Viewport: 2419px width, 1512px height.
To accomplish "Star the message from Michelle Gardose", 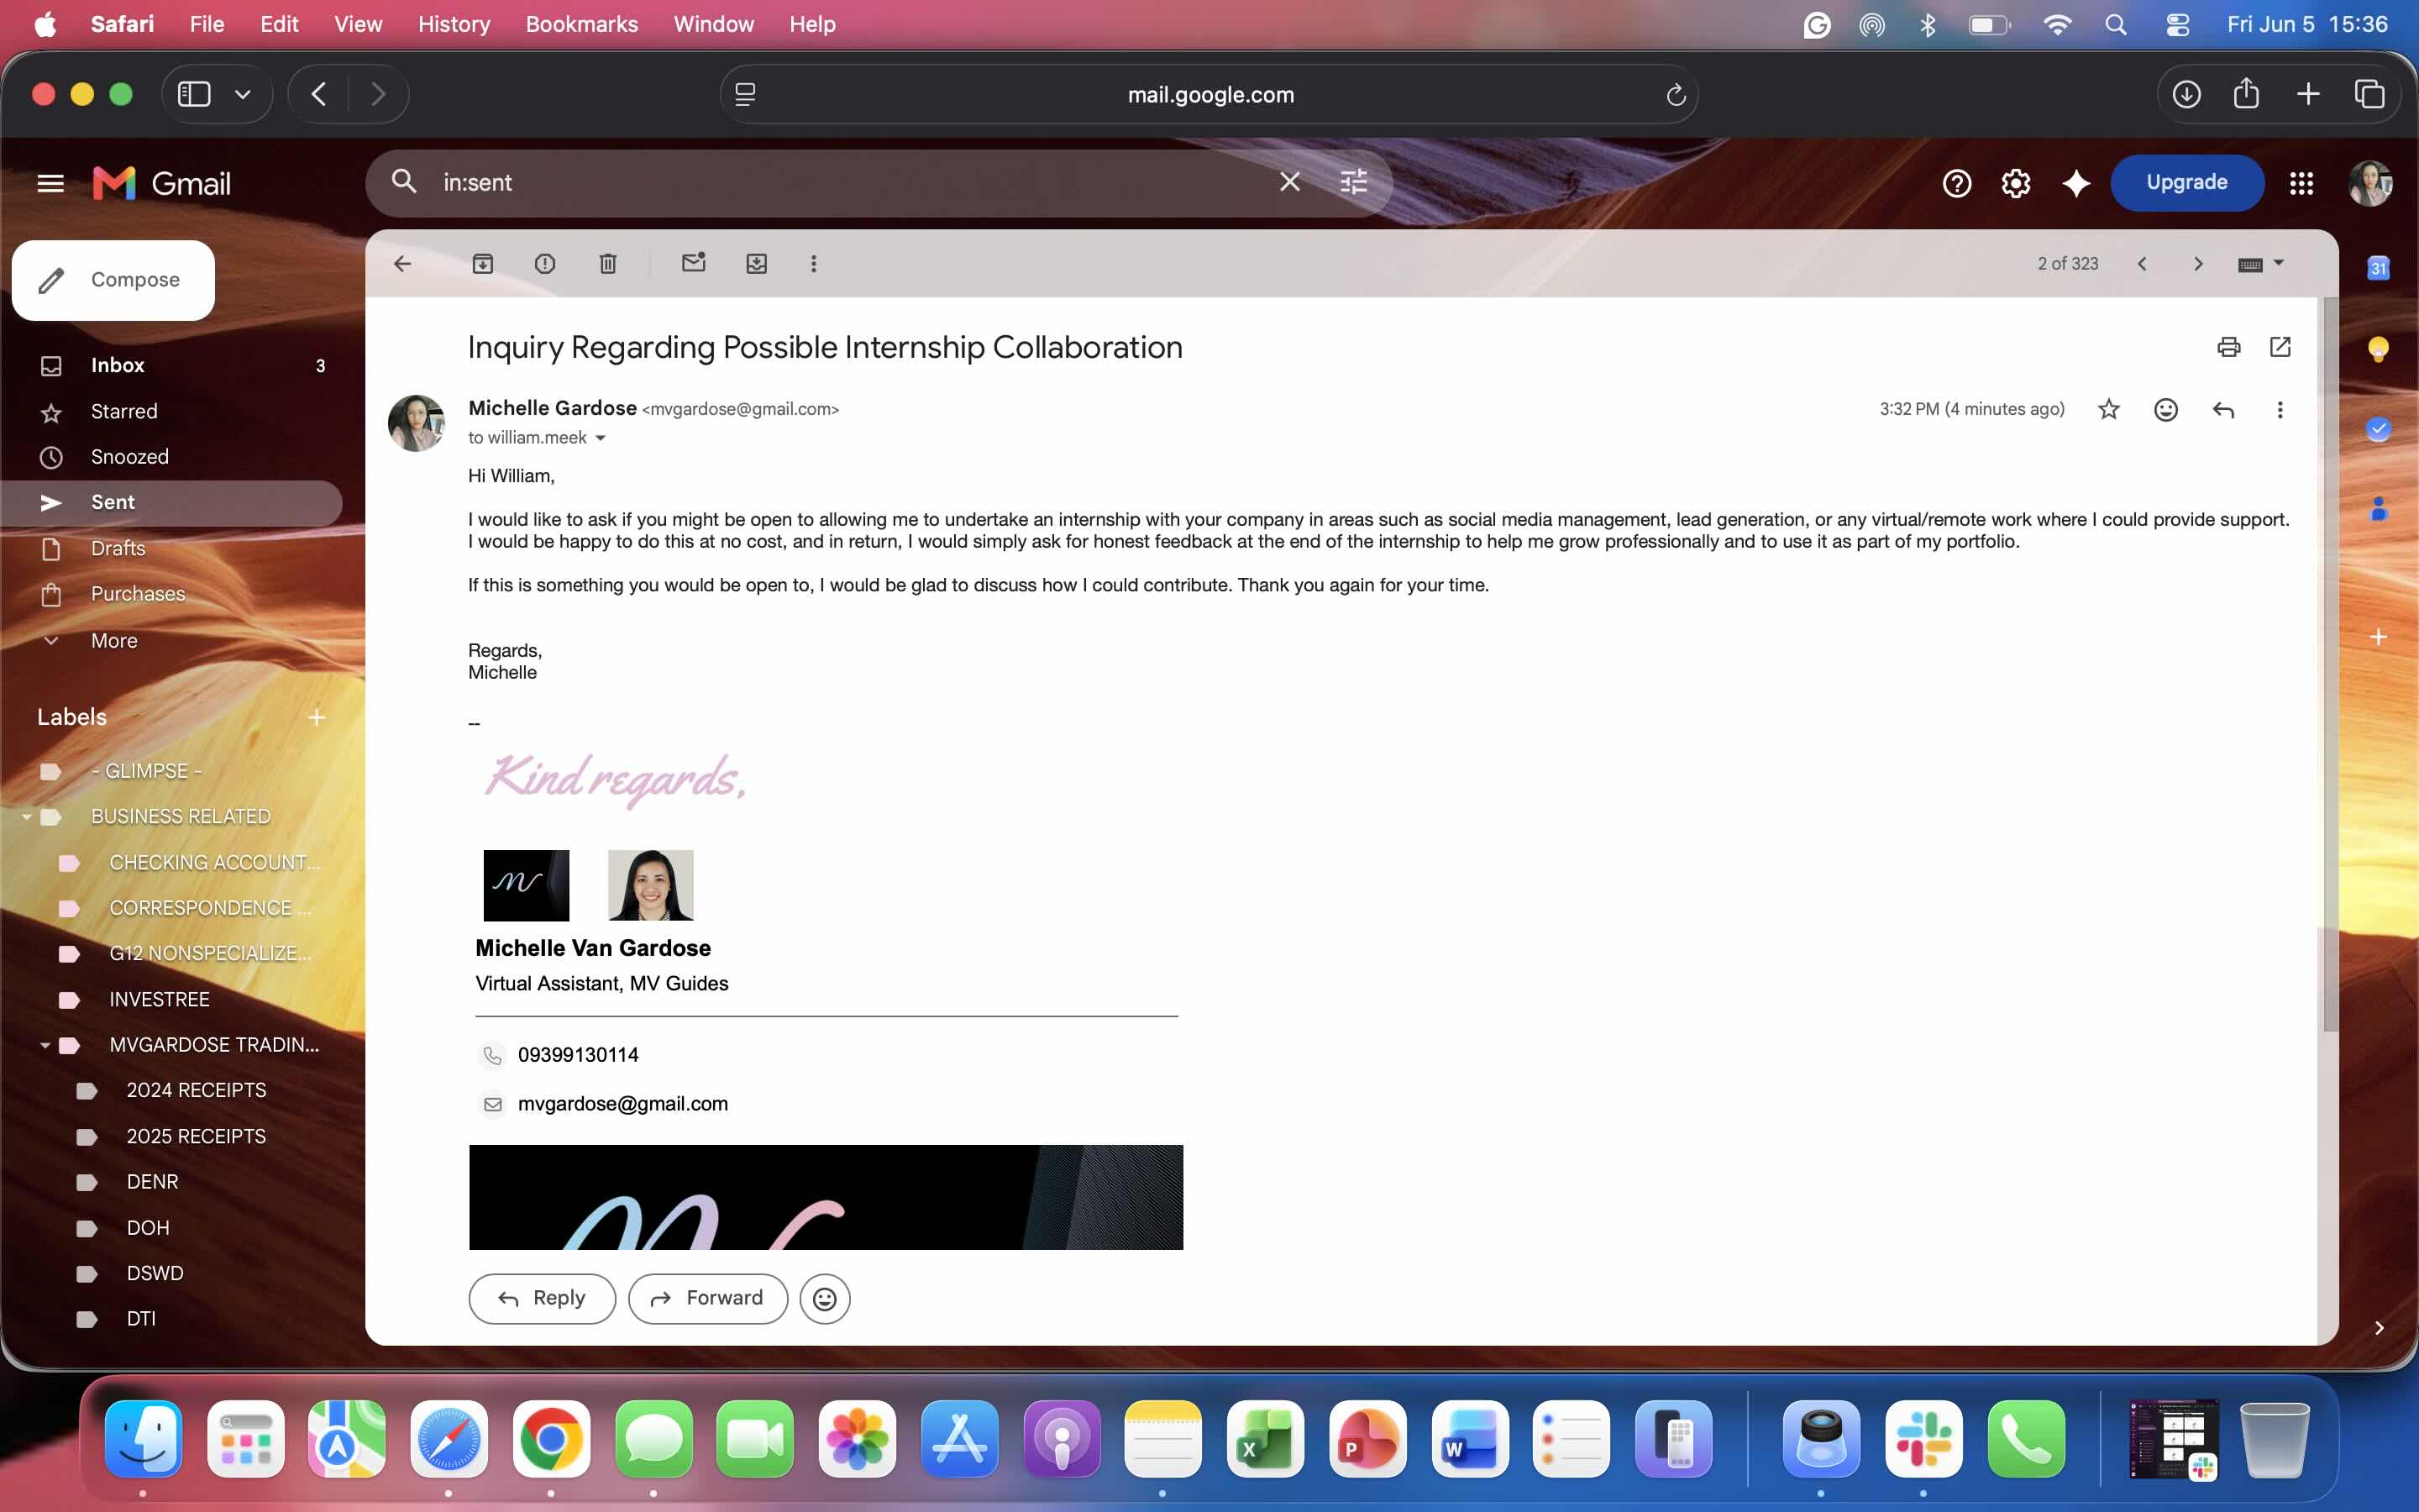I will coord(2109,409).
